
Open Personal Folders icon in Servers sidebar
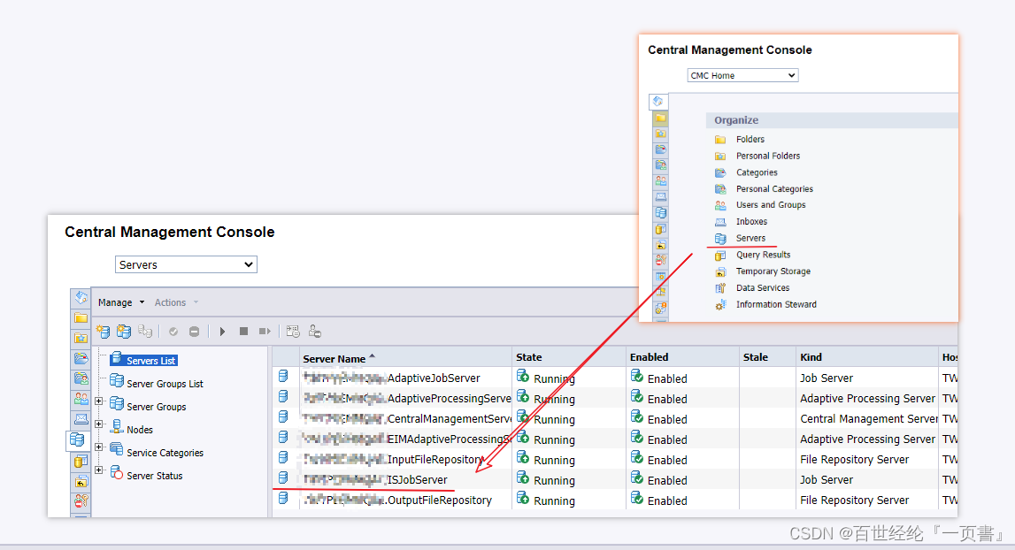coord(81,338)
